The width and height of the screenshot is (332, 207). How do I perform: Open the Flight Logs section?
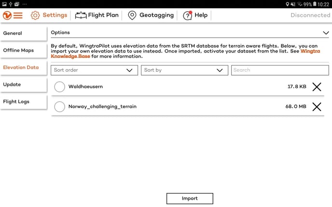(x=23, y=102)
